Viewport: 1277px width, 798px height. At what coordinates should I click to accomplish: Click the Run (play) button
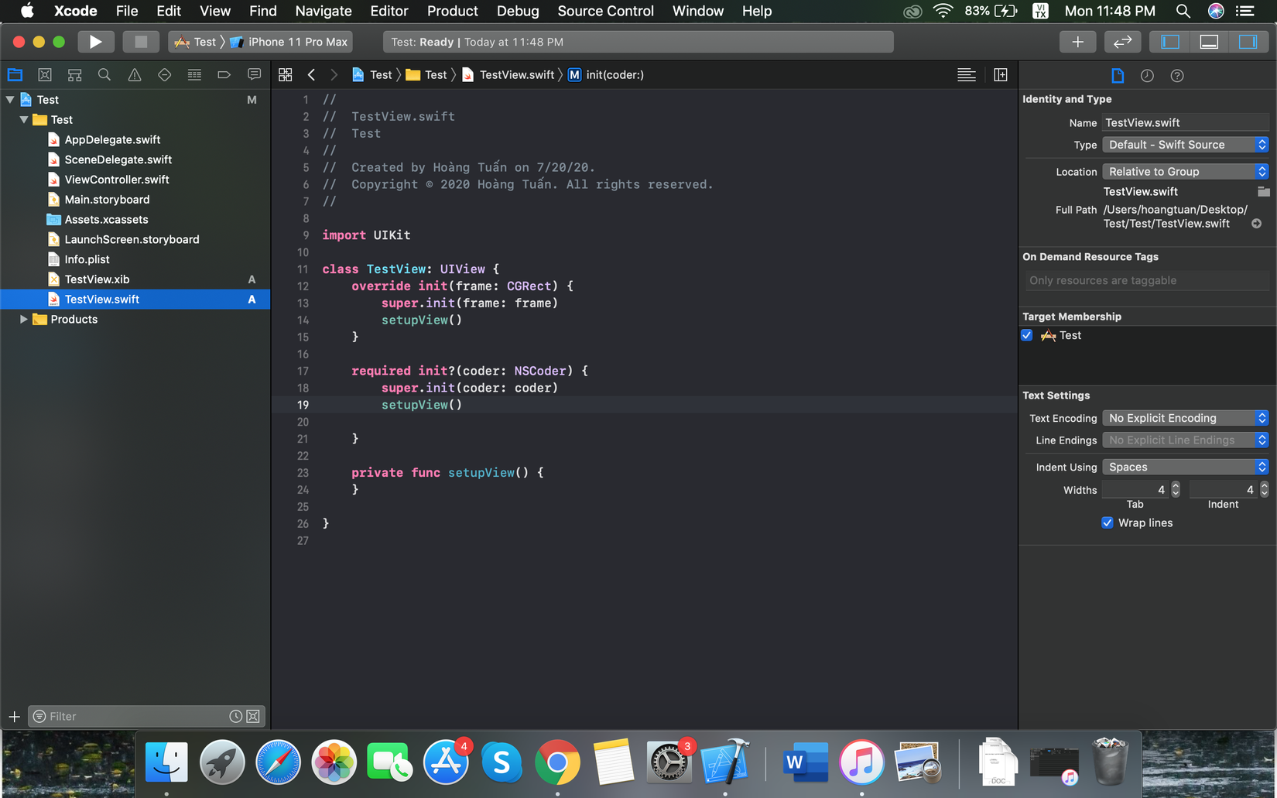coord(95,42)
